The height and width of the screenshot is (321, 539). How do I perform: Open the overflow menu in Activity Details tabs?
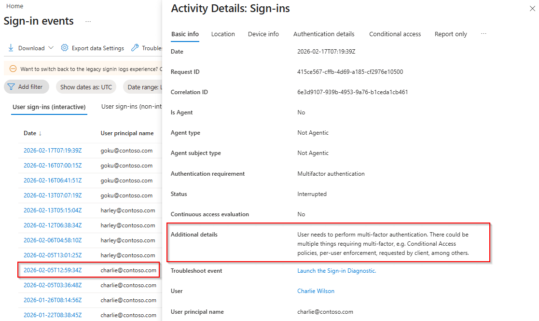[484, 34]
